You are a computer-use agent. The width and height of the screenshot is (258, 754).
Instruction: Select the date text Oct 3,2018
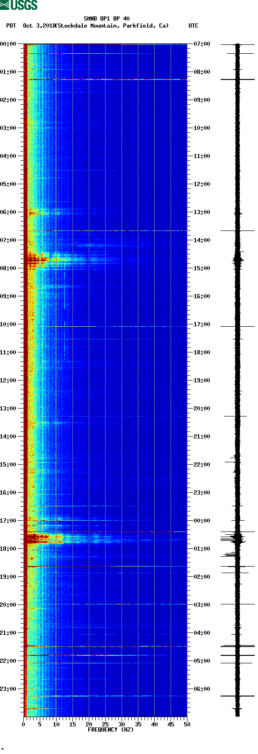click(39, 26)
